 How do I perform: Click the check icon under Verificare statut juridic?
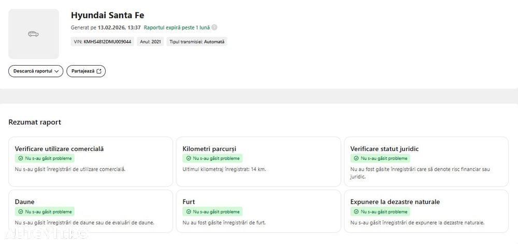pyautogui.click(x=356, y=159)
